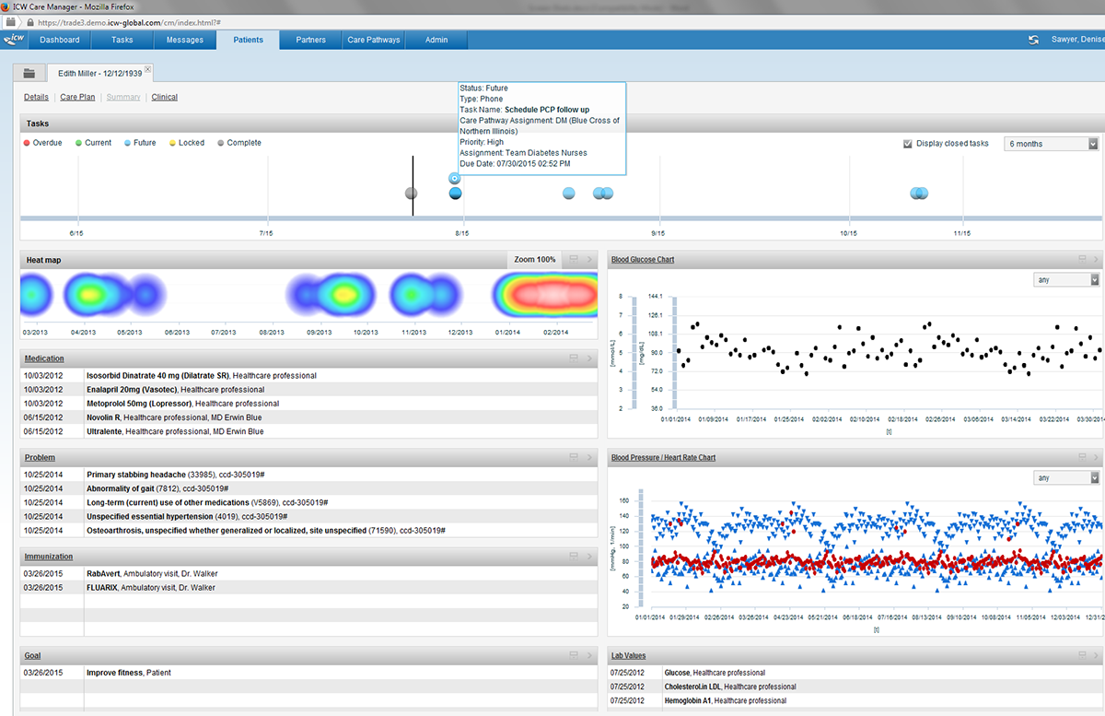Minimize the Problem panel
This screenshot has width=1105, height=716.
click(x=573, y=457)
